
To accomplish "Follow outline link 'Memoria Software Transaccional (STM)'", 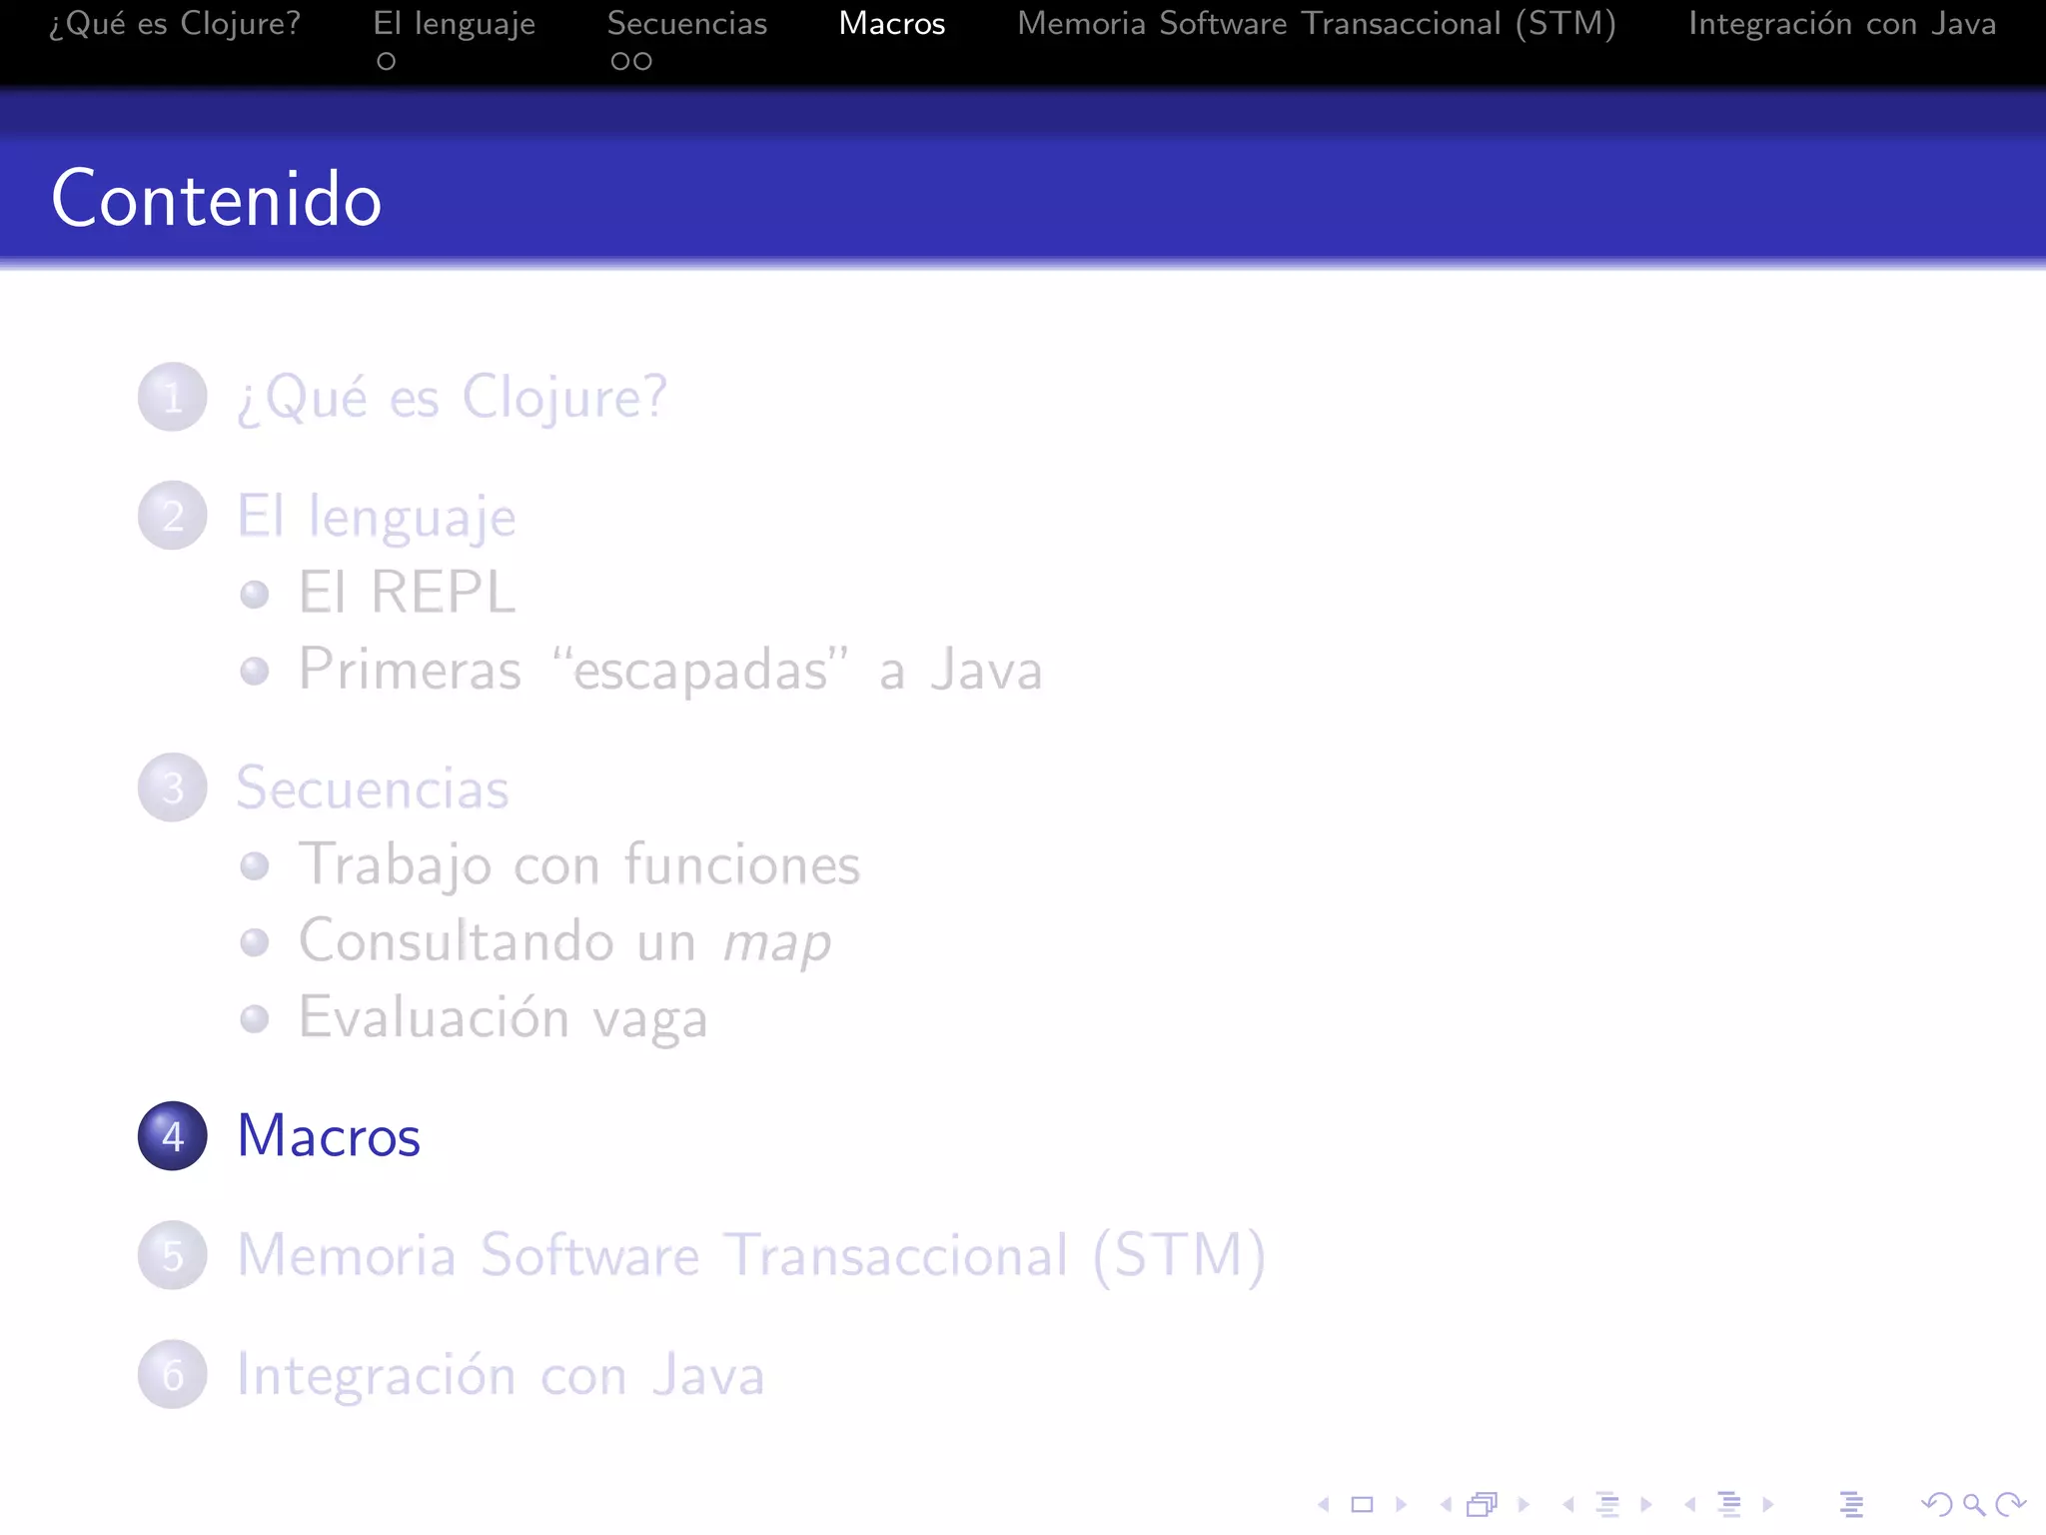I will click(751, 1255).
